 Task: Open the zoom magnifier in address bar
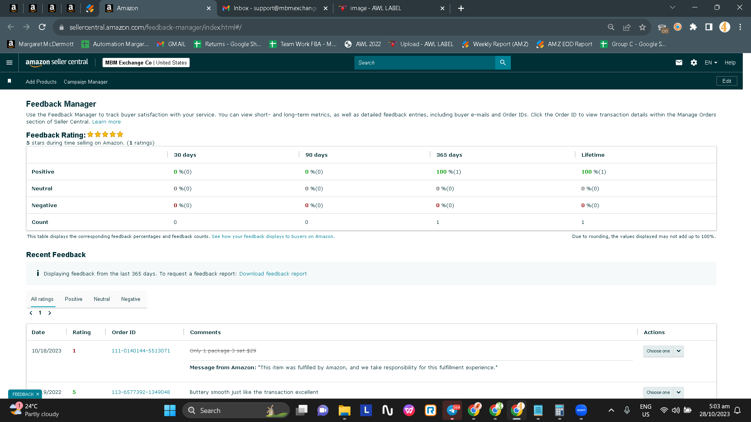pyautogui.click(x=611, y=27)
